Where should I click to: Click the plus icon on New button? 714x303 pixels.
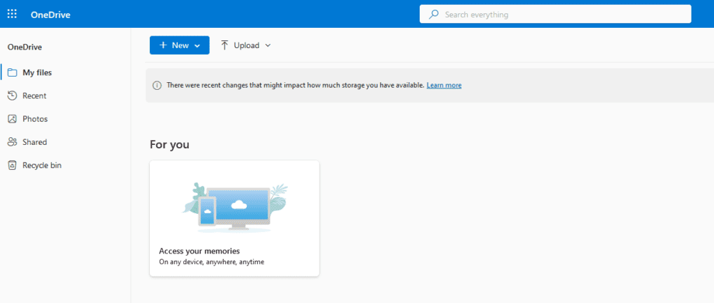163,45
